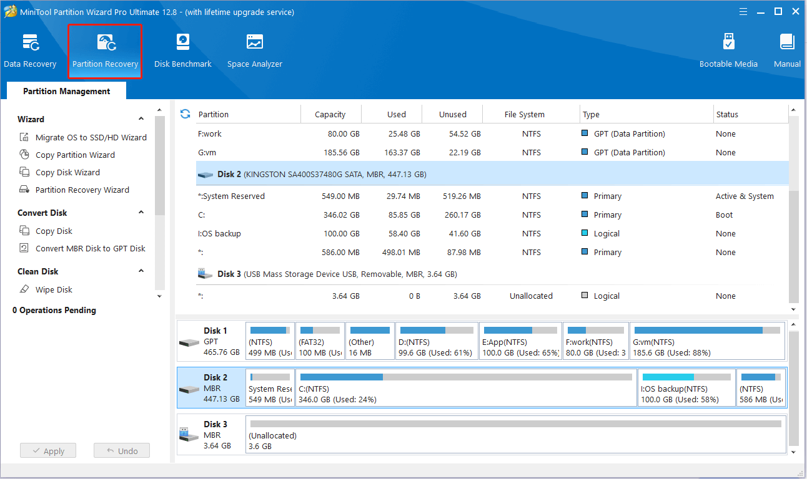Select the Disk 2 KINGSTON header row

pos(492,174)
